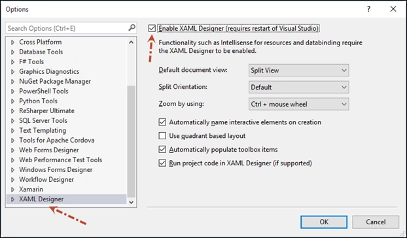Open the Zoom by using dropdown
Image resolution: width=407 pixels, height=238 pixels.
pos(298,104)
